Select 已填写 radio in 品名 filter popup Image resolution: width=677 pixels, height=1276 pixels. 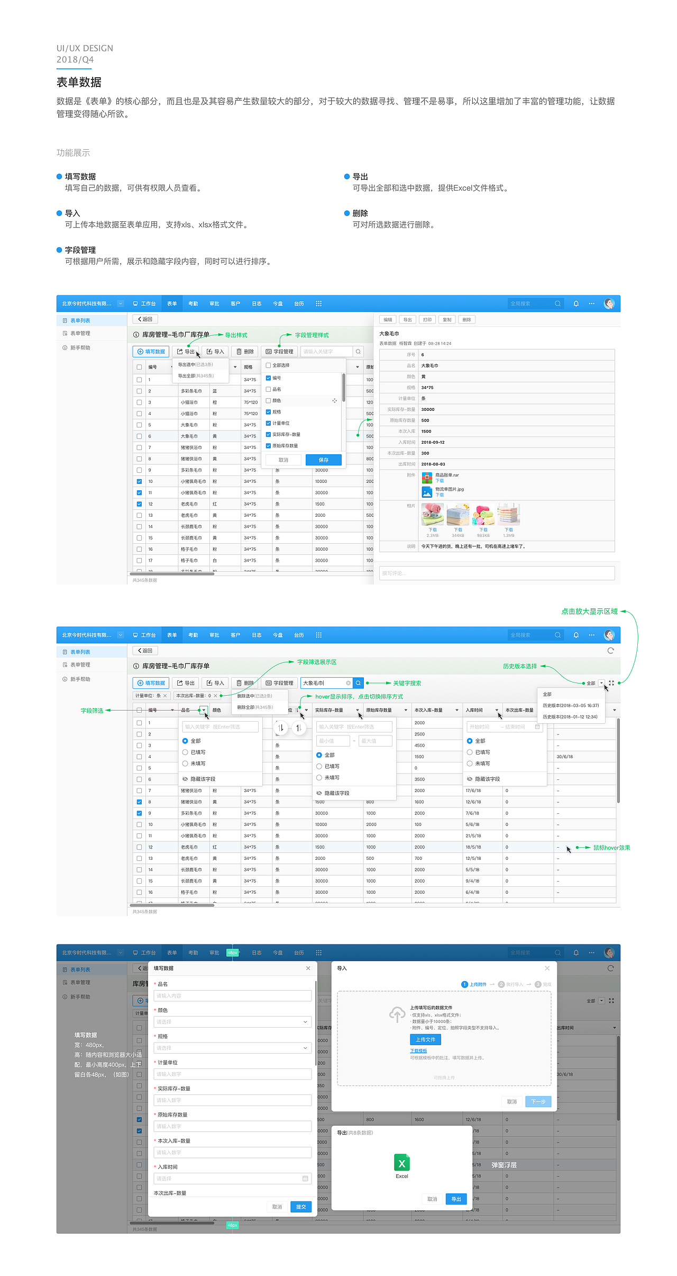click(x=185, y=752)
